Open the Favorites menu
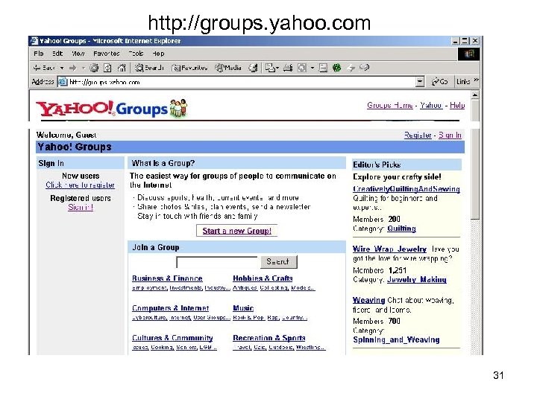The width and height of the screenshot is (537, 402). click(x=107, y=54)
